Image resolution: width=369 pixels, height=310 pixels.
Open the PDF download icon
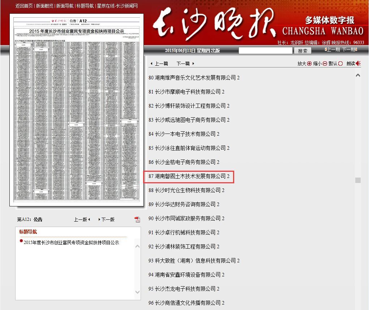point(137,219)
